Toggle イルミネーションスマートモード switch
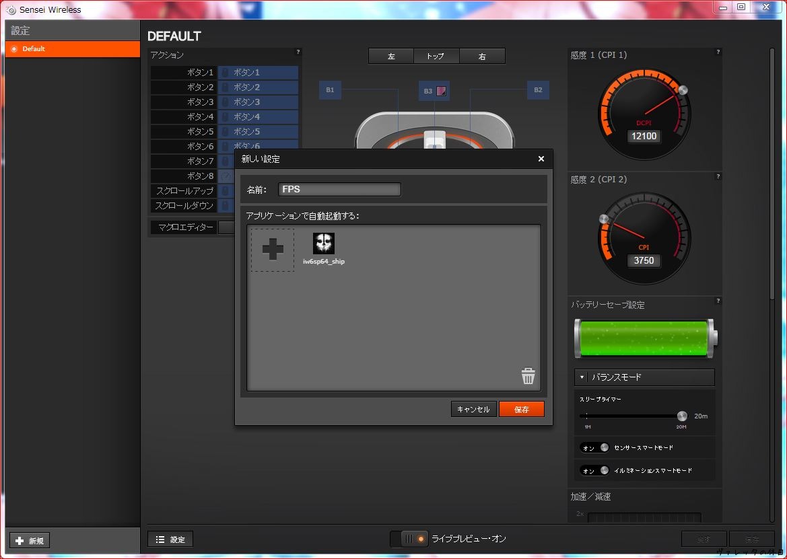 click(594, 471)
